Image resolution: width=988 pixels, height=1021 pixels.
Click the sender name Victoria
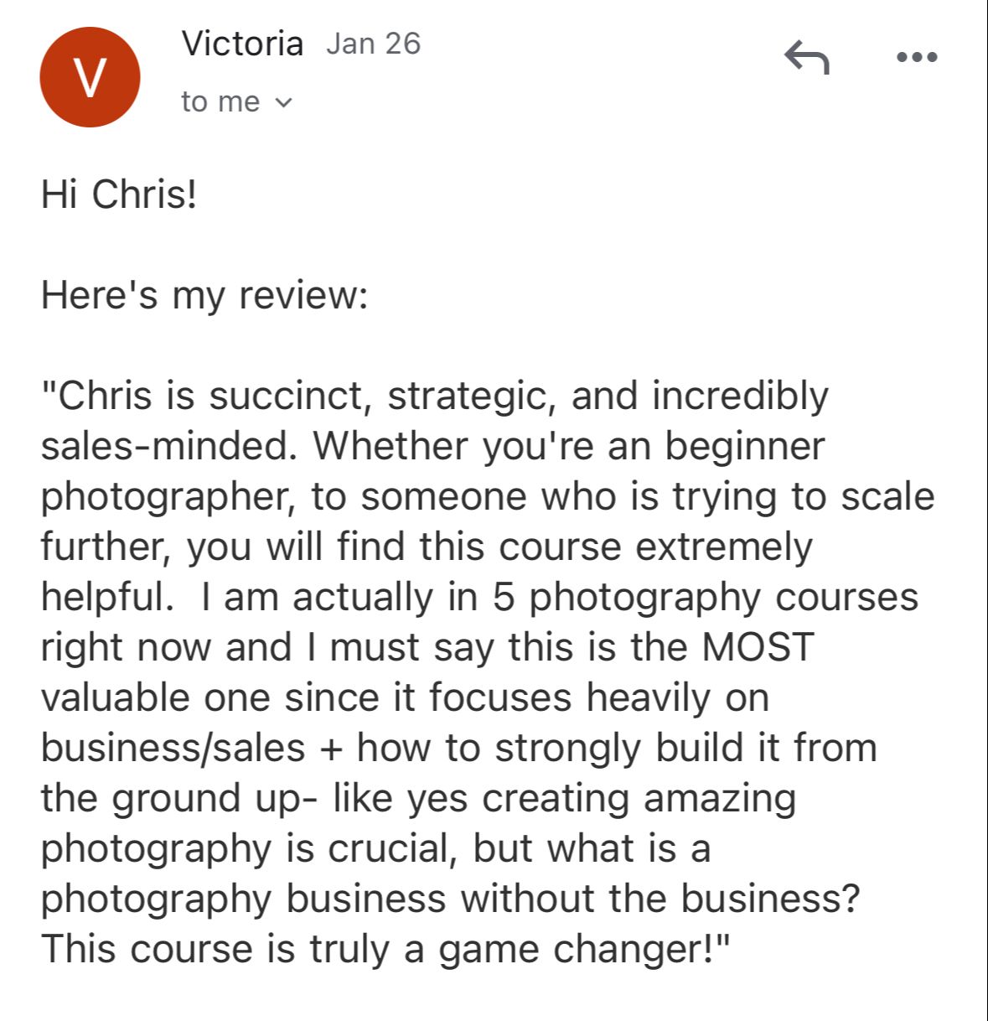[x=242, y=43]
